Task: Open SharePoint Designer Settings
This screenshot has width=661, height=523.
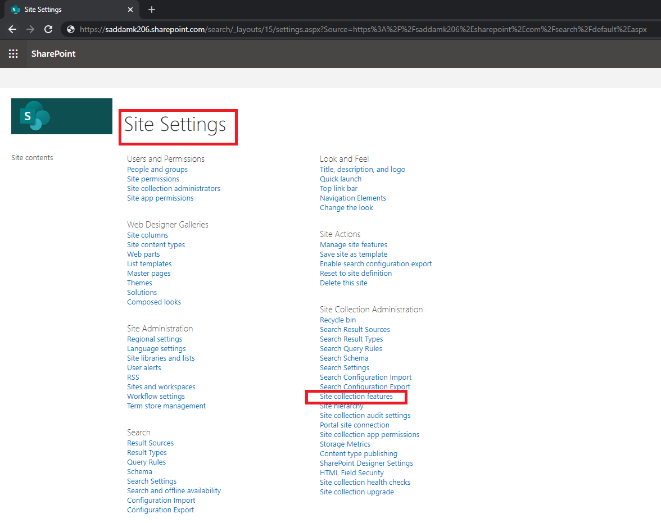Action: (x=366, y=463)
